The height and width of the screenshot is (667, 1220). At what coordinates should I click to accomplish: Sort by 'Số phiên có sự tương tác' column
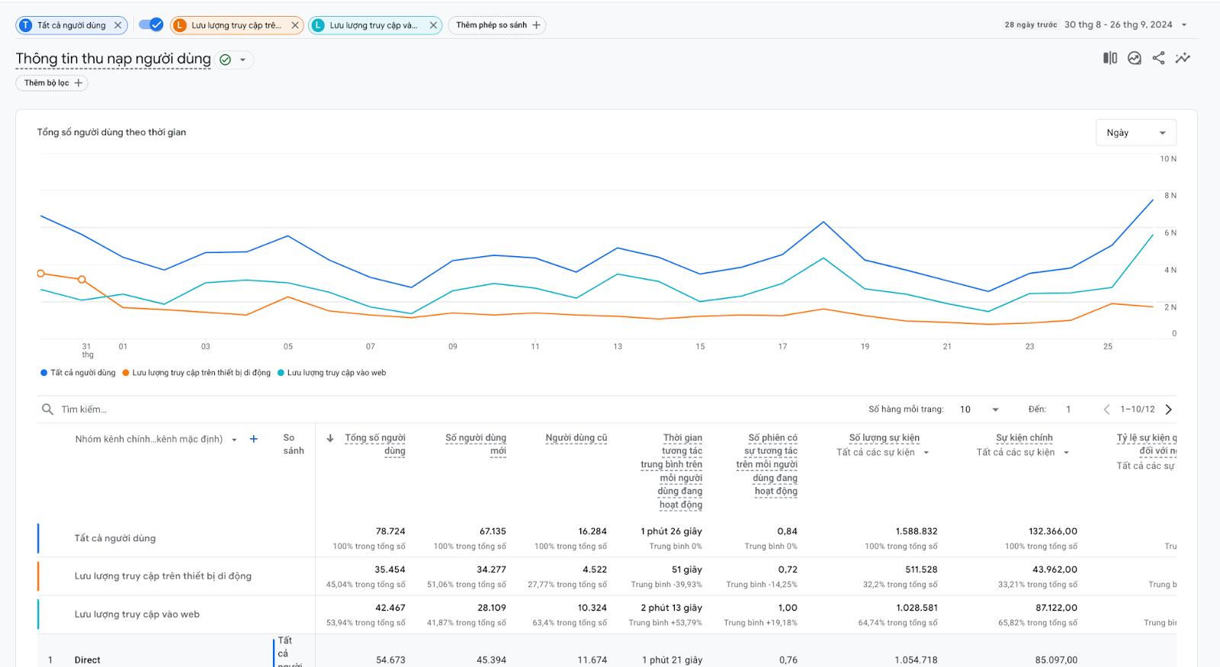tap(767, 464)
